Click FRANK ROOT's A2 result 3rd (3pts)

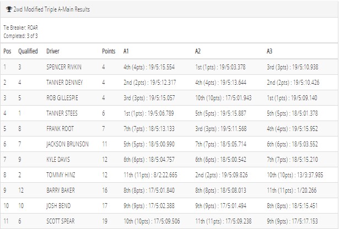[x=221, y=129]
